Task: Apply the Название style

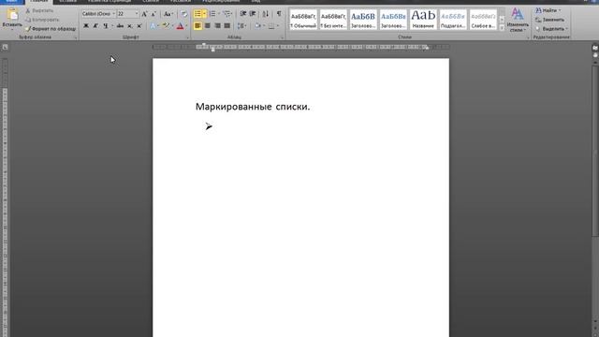Action: (x=423, y=20)
